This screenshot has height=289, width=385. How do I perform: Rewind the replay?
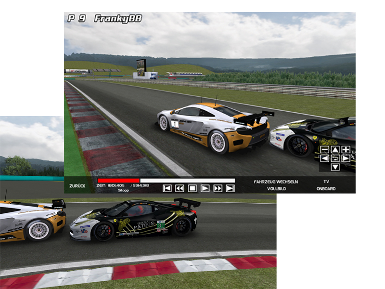tap(180, 188)
